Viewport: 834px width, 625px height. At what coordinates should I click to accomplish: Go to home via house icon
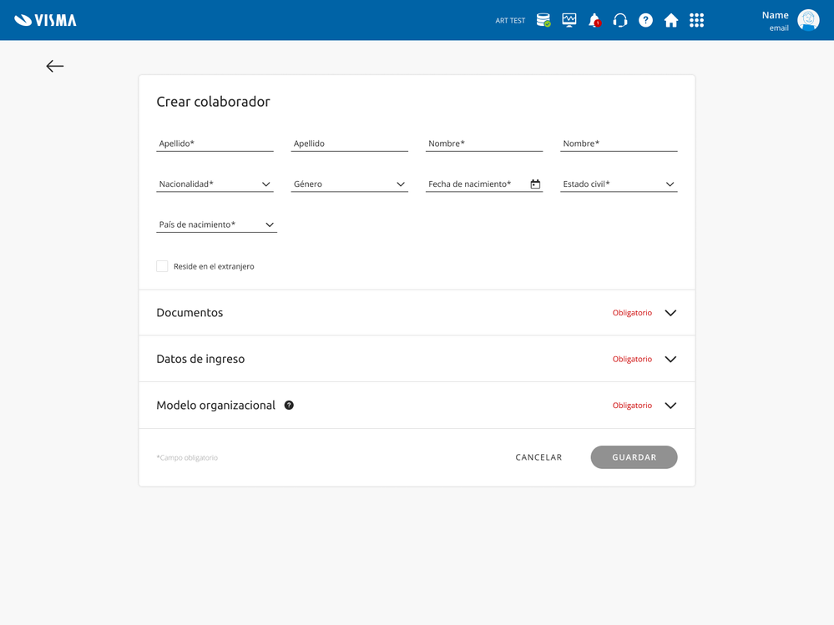click(671, 20)
